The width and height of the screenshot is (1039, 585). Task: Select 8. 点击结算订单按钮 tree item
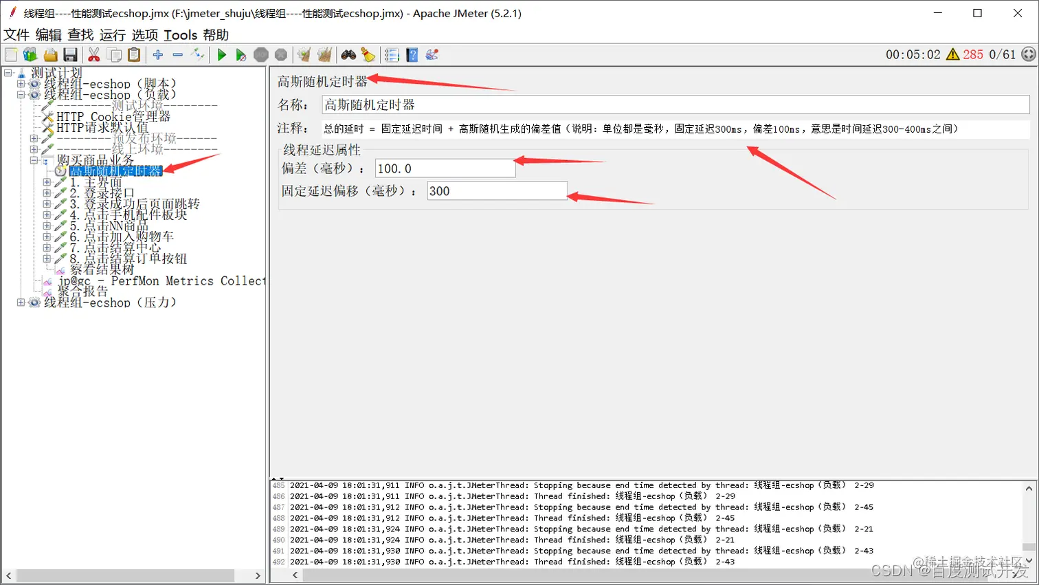pyautogui.click(x=129, y=258)
